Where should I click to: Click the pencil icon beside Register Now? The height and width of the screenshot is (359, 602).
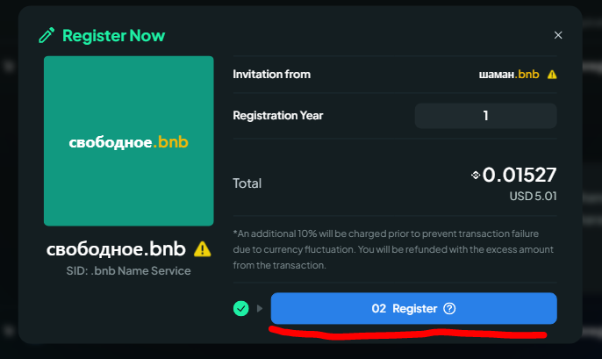(x=47, y=35)
